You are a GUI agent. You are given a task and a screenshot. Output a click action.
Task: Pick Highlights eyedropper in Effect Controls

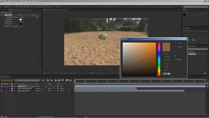24,19
